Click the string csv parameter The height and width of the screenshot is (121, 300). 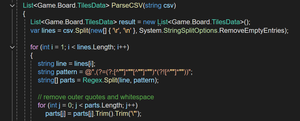159,6
